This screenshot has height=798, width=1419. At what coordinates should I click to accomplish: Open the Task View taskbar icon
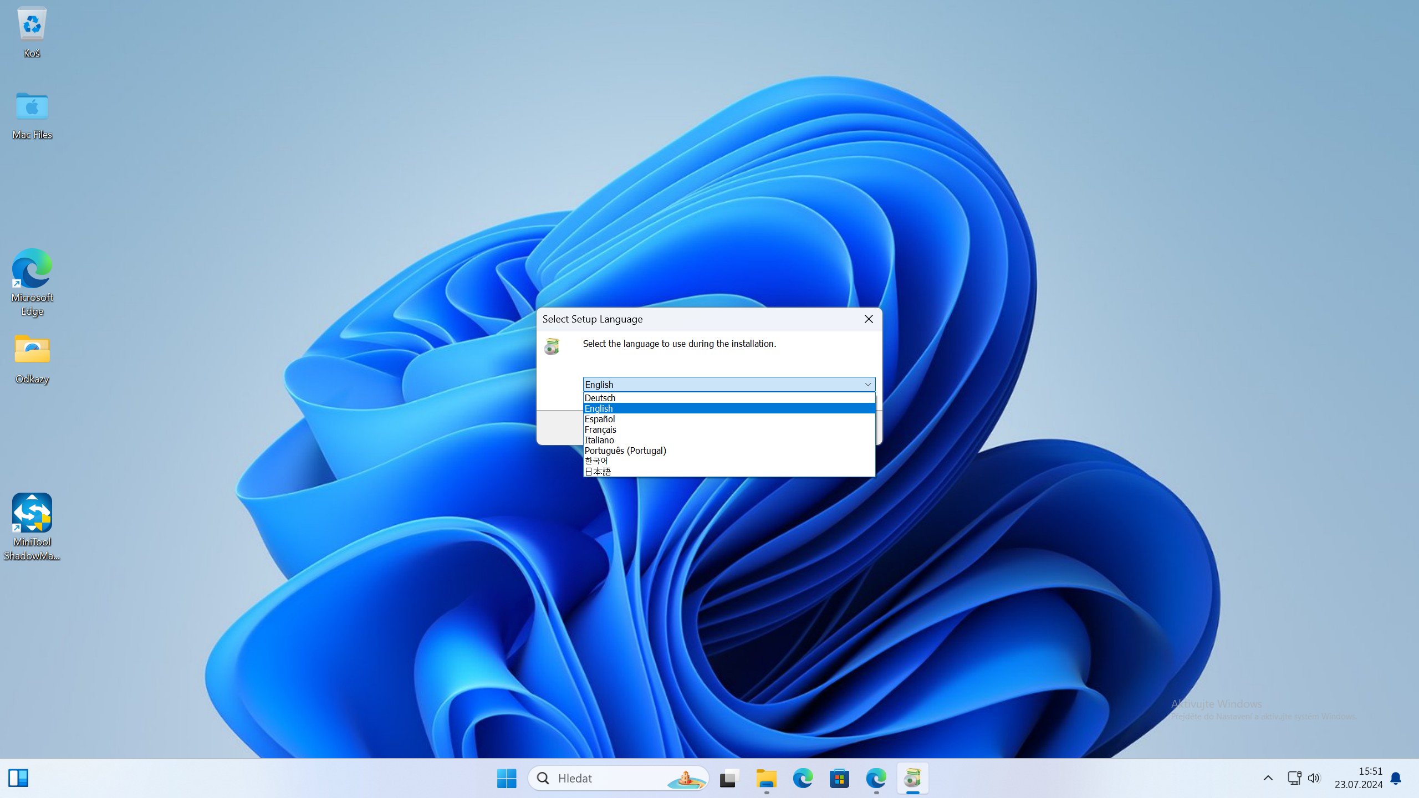729,779
